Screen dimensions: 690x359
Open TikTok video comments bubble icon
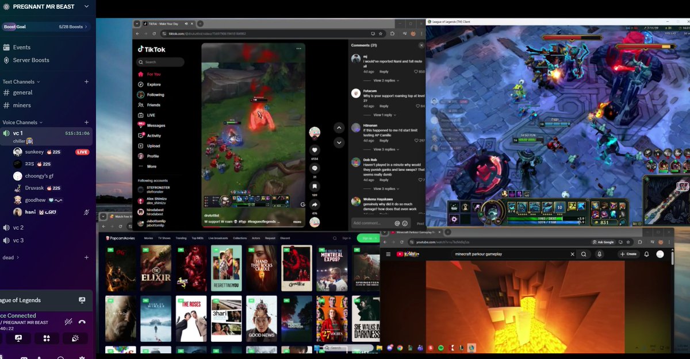pos(315,168)
